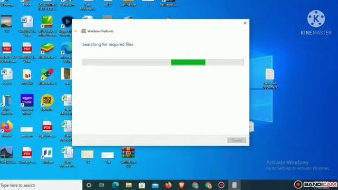
Task: Close the Windows Features dialog
Action: (x=245, y=23)
